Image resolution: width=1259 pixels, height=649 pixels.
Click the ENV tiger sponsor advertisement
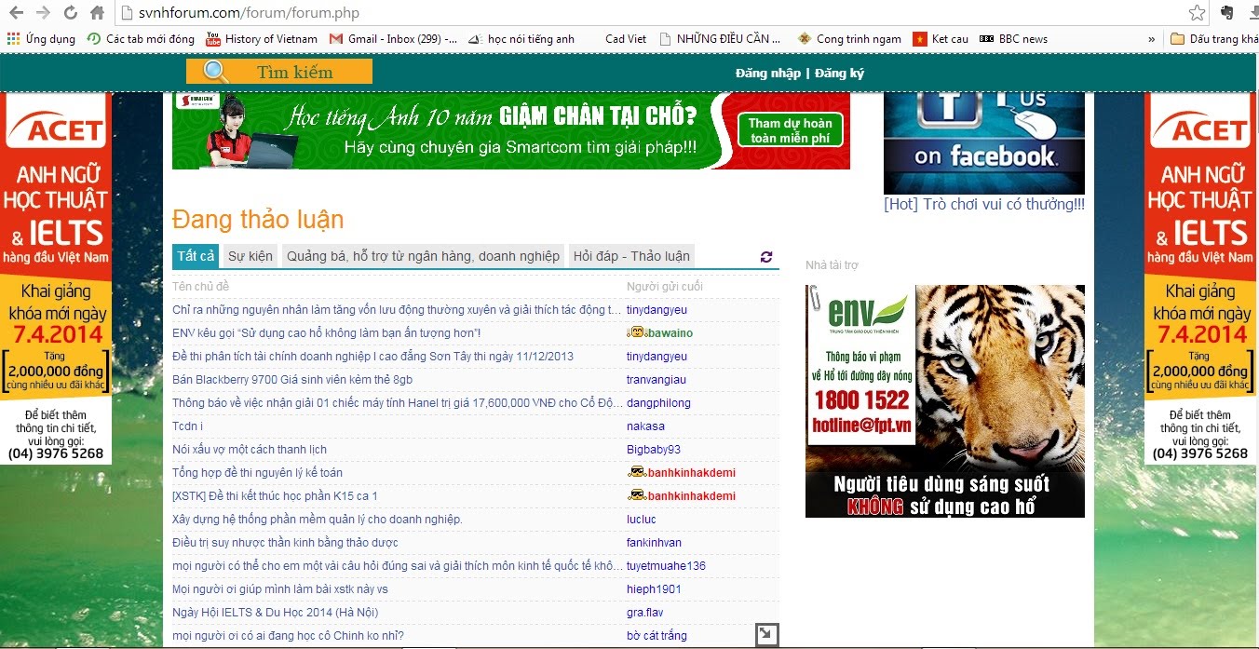point(945,401)
